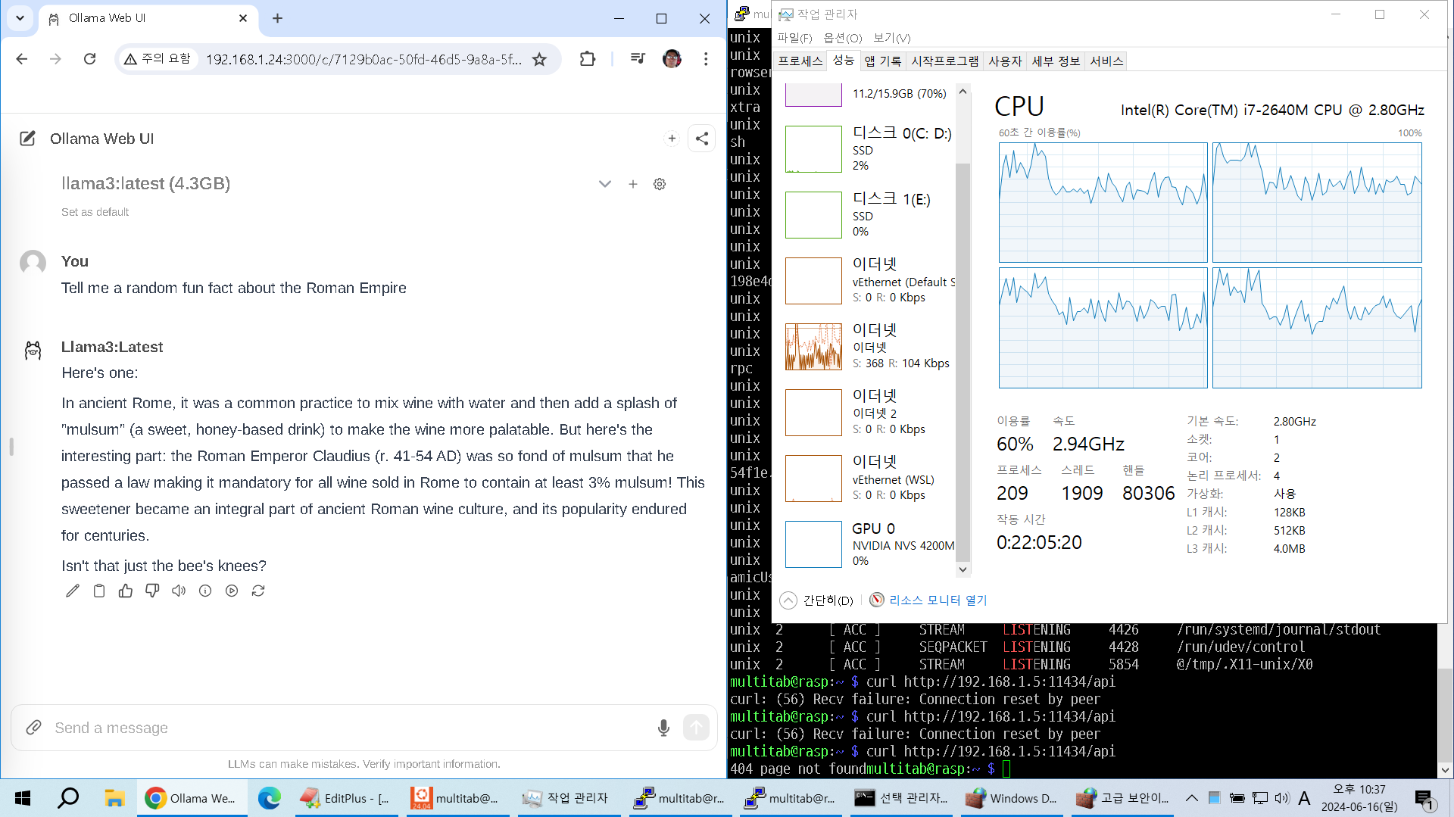Switch to the Services tab

pos(1106,61)
